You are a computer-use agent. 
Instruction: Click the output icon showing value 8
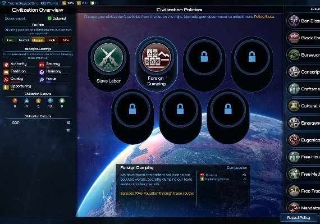pos(15,100)
